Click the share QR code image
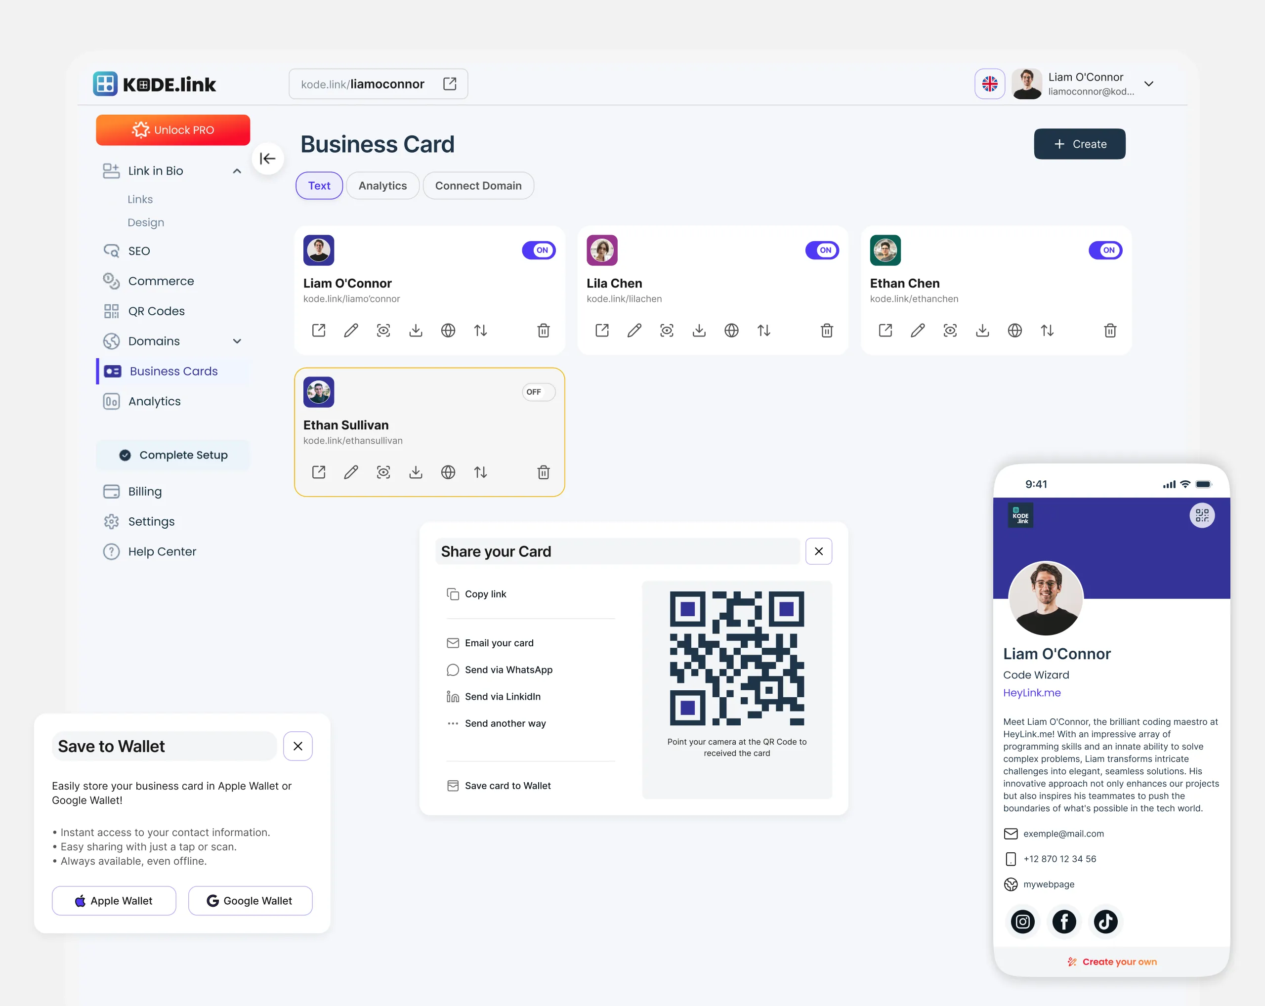 click(737, 658)
